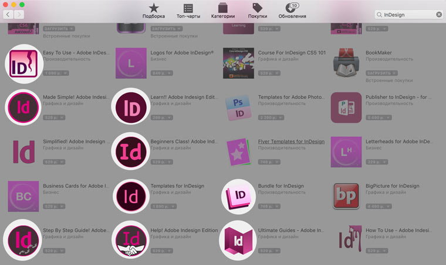Expand price arrow for Help! Adobe Indesign Edition
The image size is (446, 265).
[x=169, y=251]
